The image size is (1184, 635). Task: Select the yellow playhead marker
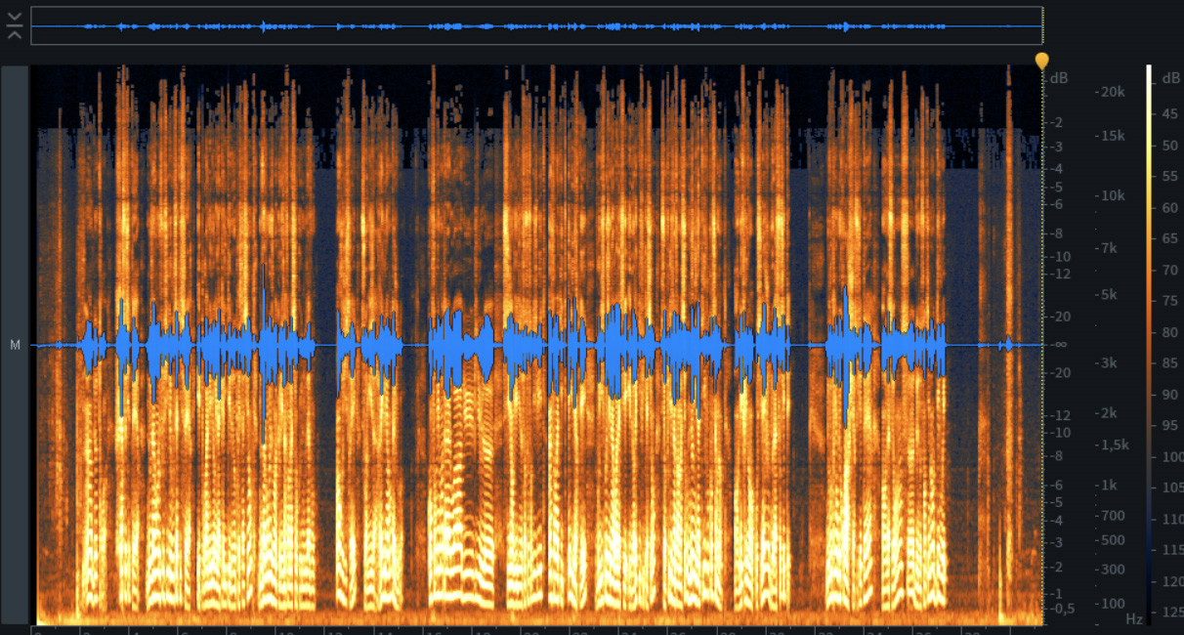point(1042,61)
